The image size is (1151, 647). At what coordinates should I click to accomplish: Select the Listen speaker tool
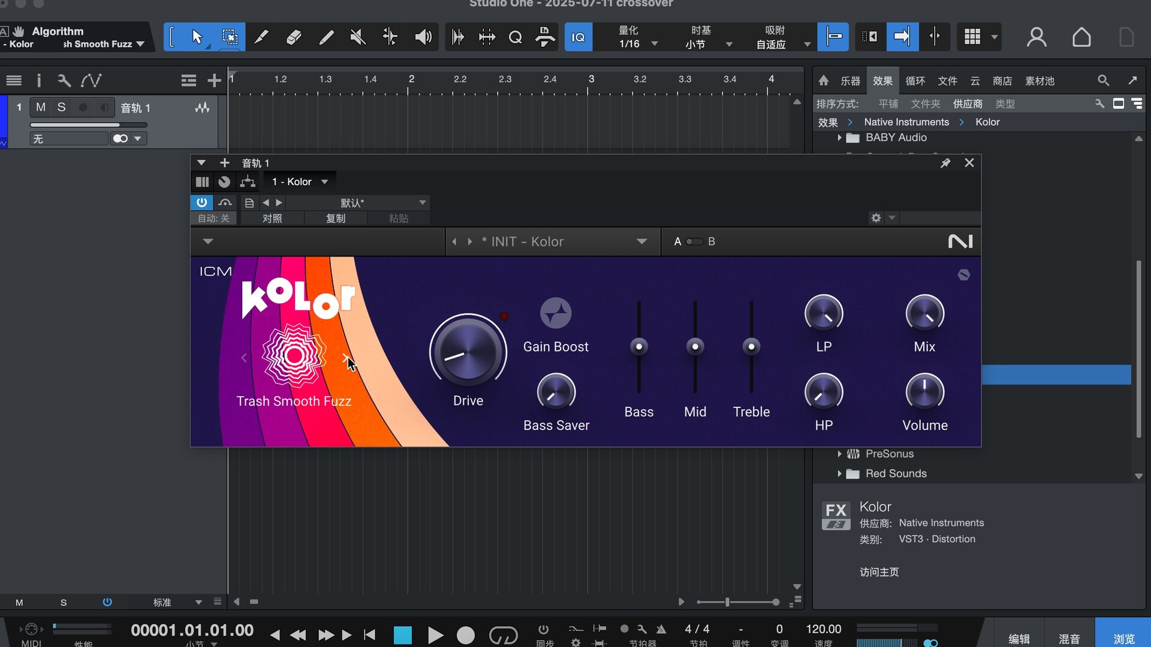(423, 37)
